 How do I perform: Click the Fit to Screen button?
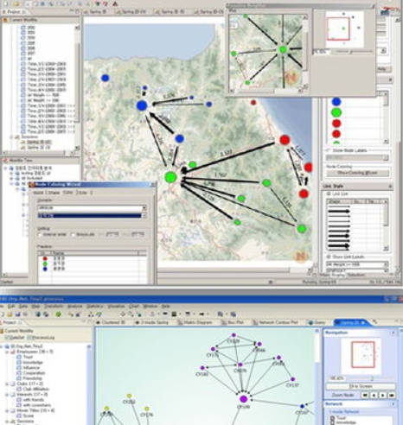click(361, 386)
